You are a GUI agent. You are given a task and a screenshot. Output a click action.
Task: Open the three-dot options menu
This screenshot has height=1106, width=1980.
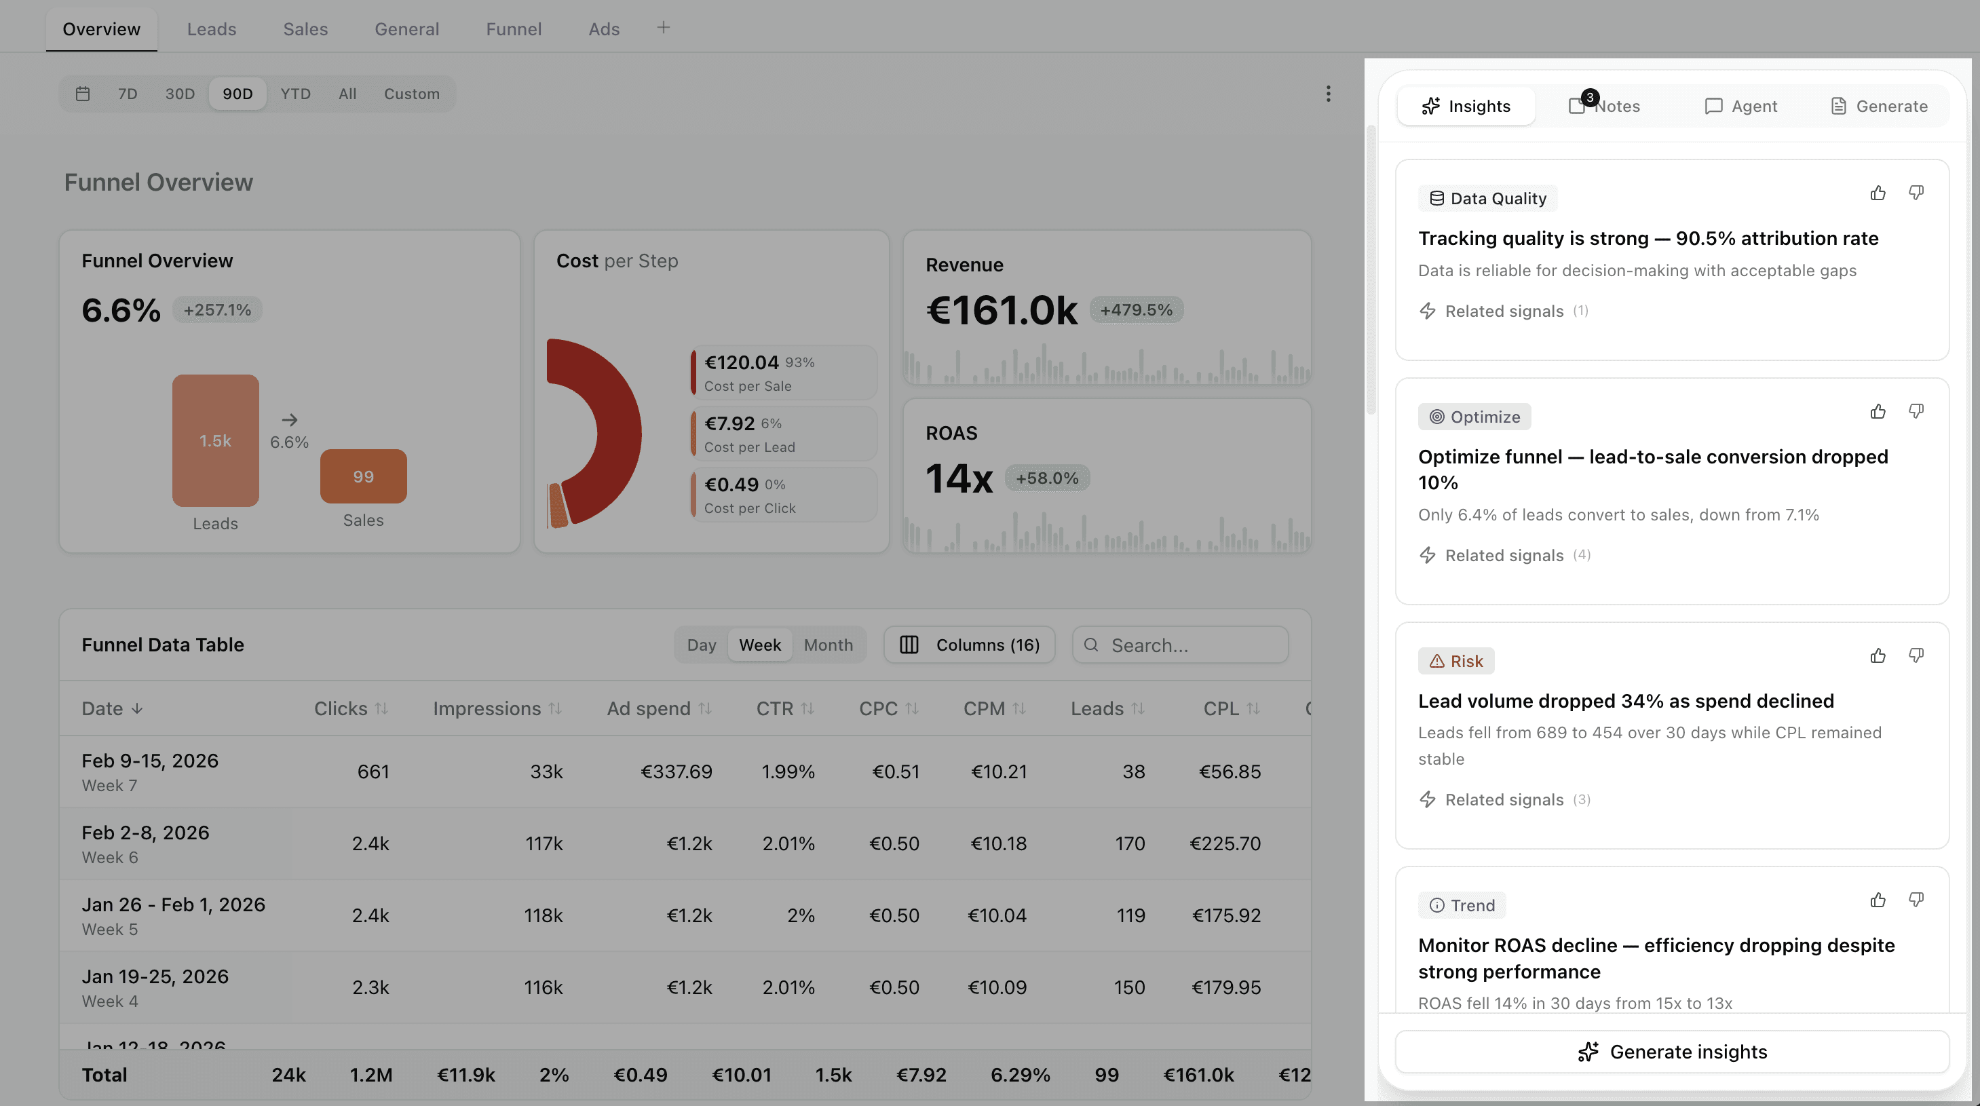point(1327,94)
